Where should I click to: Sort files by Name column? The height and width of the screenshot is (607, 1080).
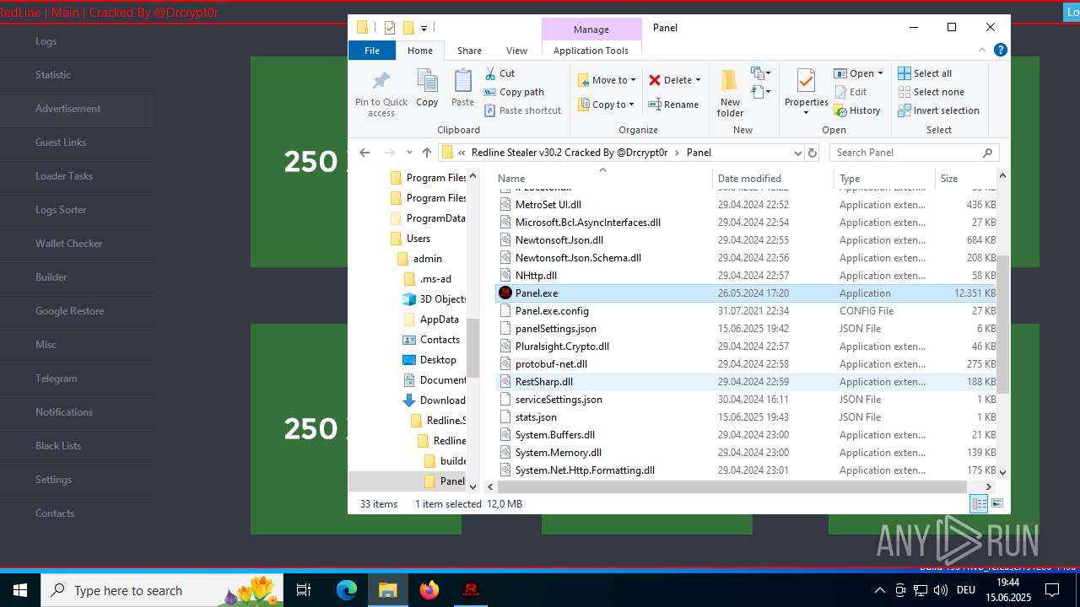point(602,178)
